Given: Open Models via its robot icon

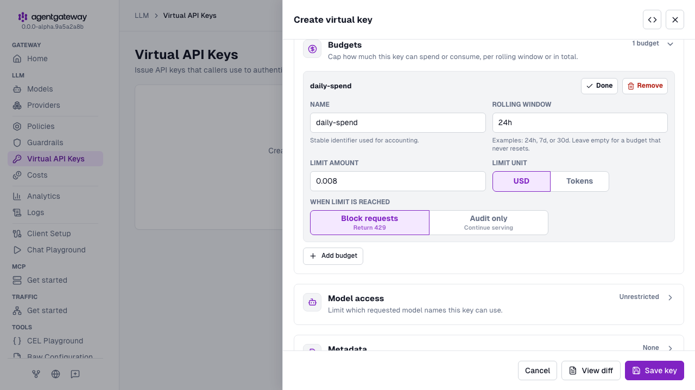Looking at the screenshot, I should (x=17, y=89).
